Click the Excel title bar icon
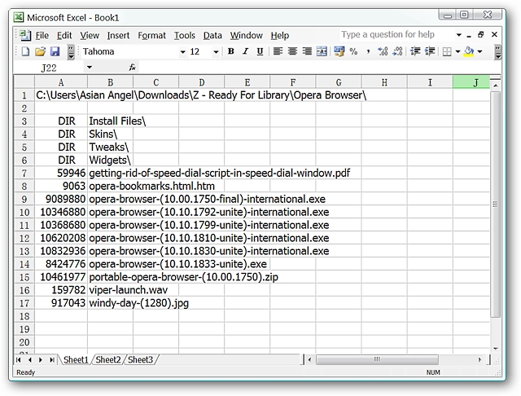 tap(19, 17)
